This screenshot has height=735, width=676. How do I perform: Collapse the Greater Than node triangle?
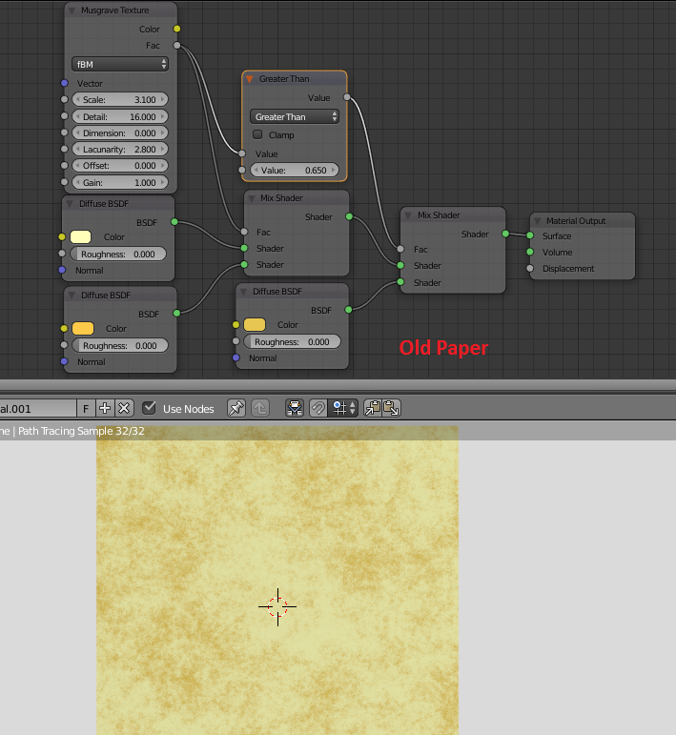point(250,79)
